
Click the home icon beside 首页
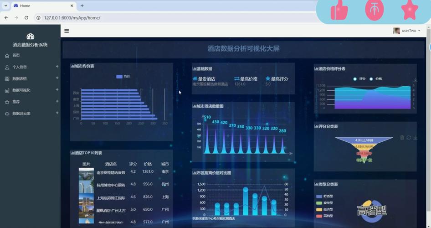pos(7,56)
